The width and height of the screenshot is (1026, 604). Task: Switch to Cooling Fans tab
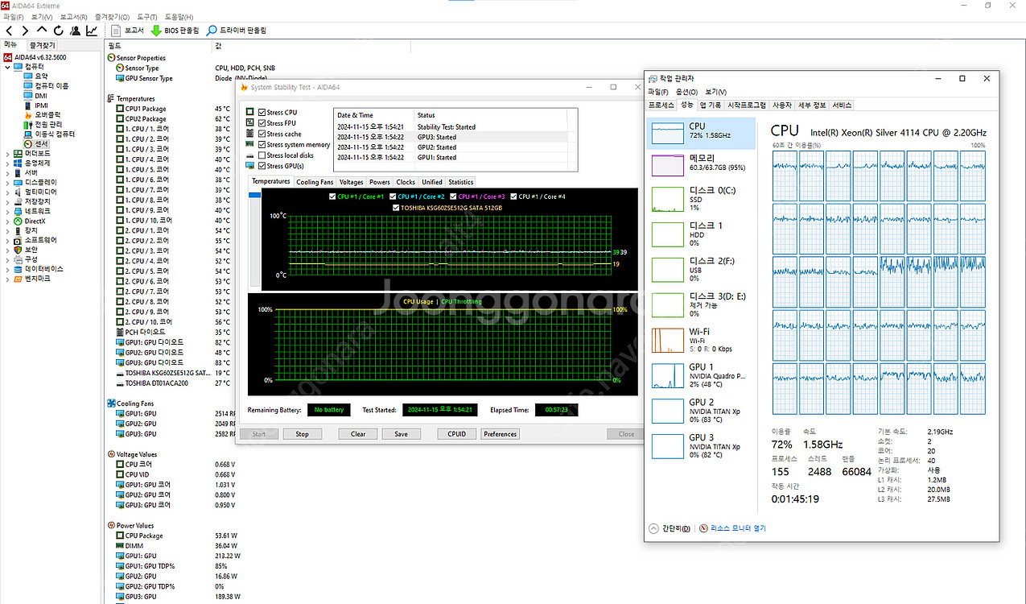(x=315, y=182)
